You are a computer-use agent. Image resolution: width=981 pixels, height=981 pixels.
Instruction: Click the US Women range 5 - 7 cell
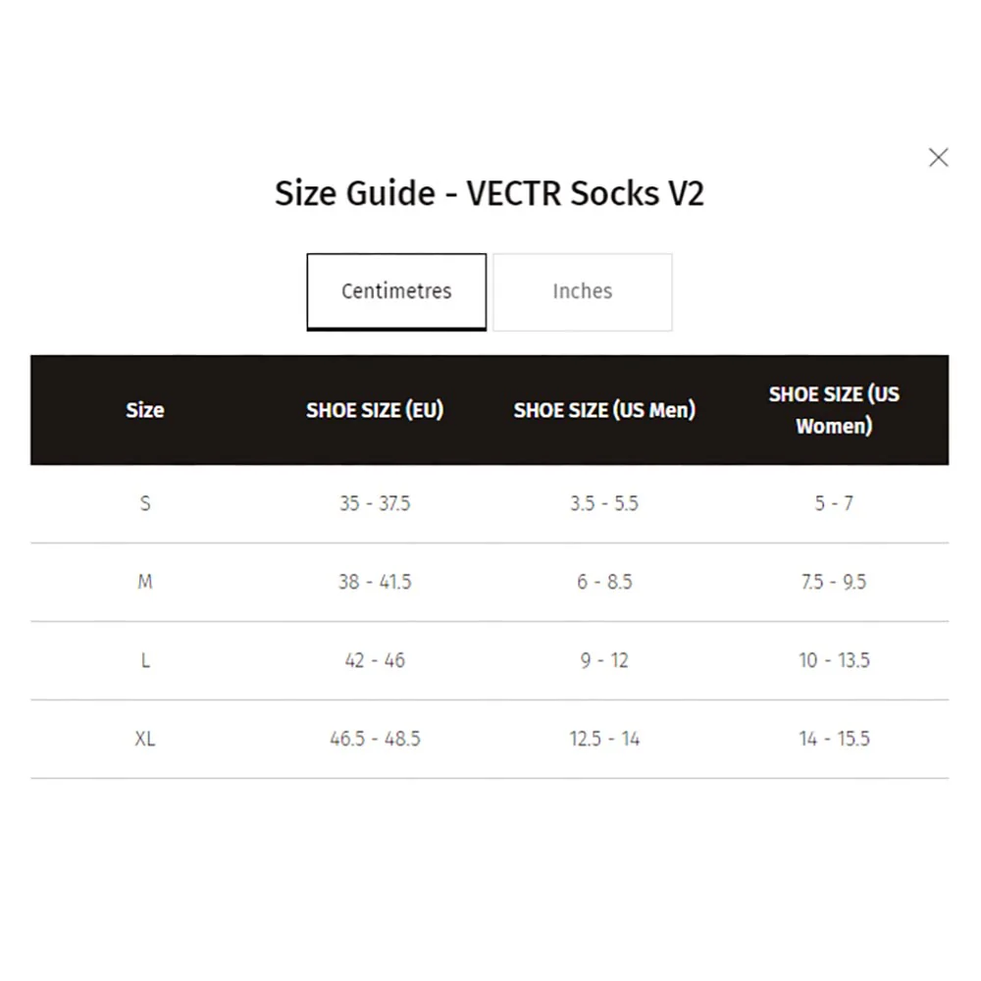coord(834,503)
